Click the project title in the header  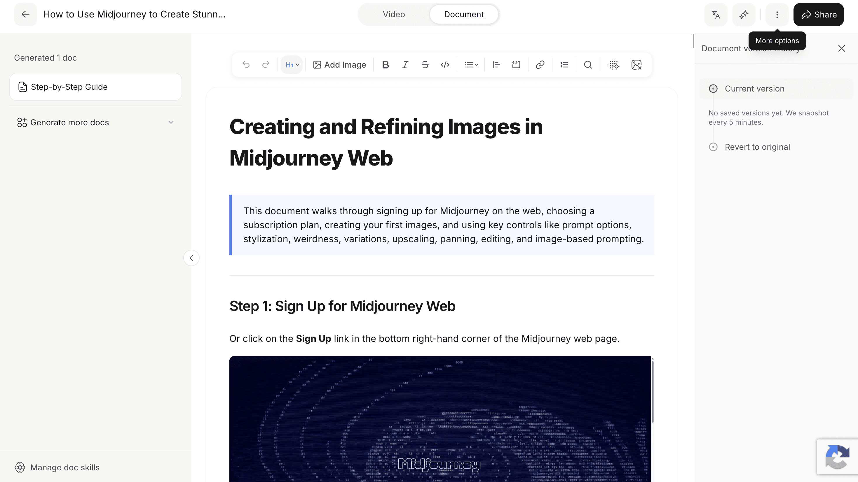(x=135, y=14)
